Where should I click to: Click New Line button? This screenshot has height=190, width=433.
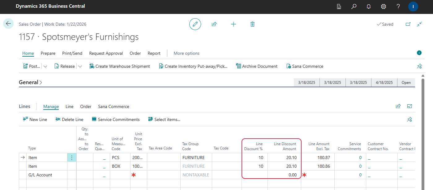[x=35, y=119]
